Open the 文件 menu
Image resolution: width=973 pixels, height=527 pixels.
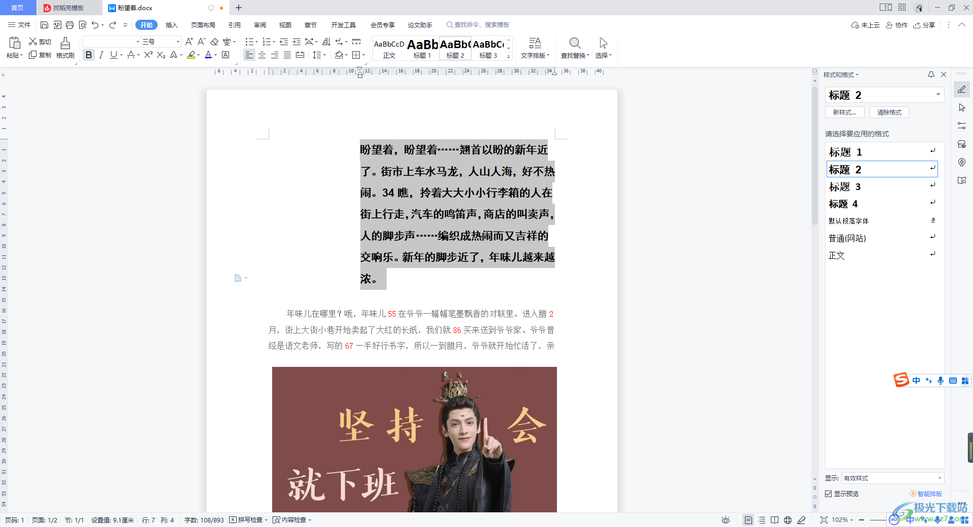19,25
